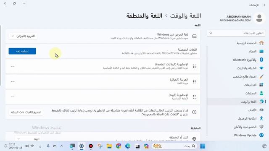Click the Windows Update icon

[261, 135]
